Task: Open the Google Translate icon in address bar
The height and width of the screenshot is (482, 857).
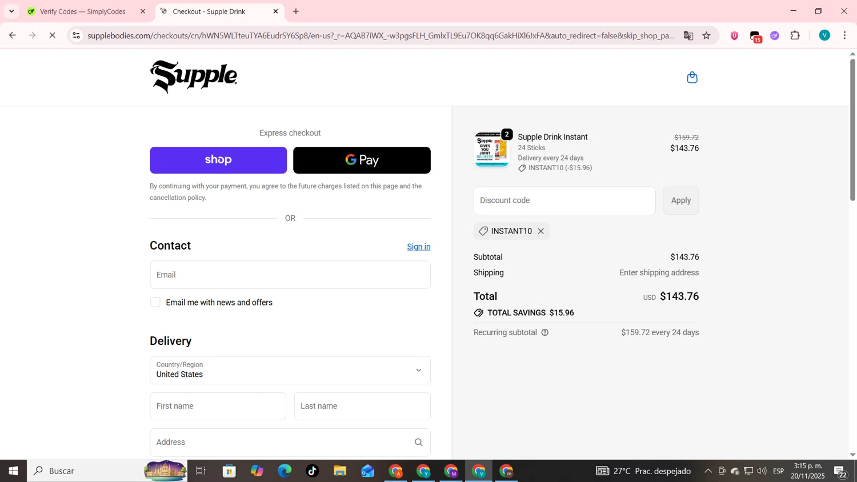Action: click(688, 35)
